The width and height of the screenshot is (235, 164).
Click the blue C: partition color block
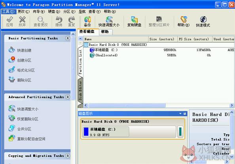click(86, 132)
